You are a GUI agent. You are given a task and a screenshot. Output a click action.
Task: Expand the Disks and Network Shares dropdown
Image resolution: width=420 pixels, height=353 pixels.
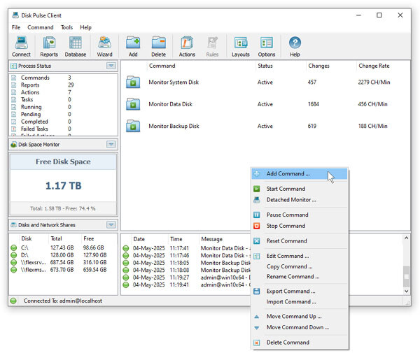(111, 224)
